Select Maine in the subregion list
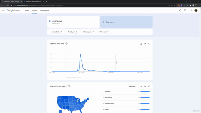The height and width of the screenshot is (113, 201). [106, 110]
